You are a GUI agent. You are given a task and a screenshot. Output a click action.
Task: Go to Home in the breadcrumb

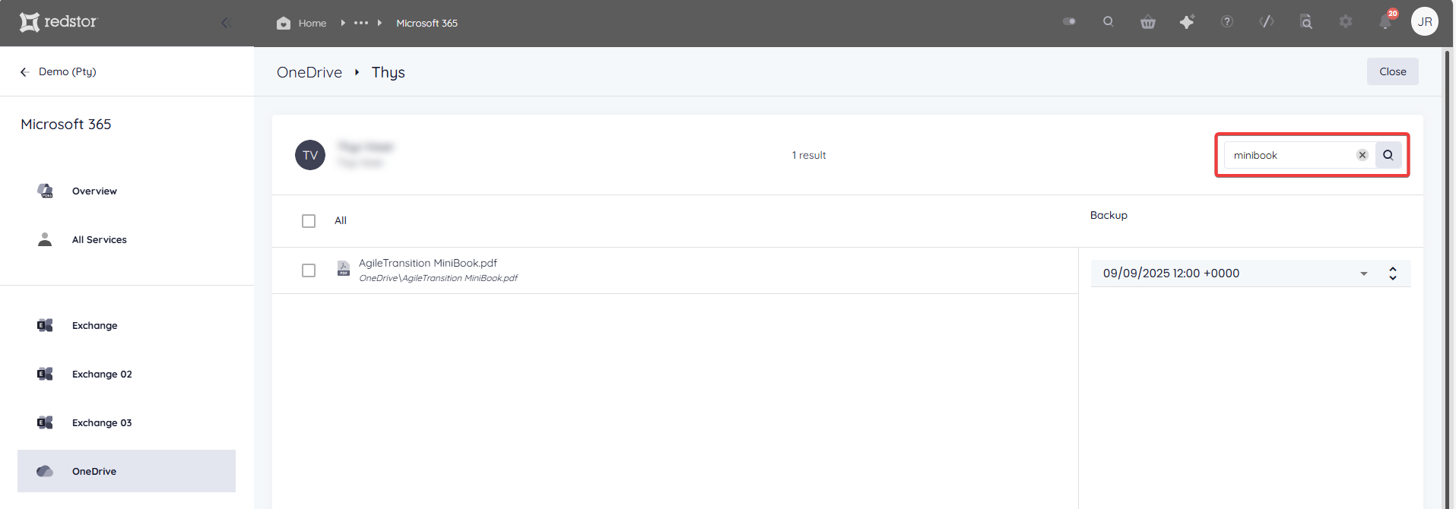(312, 23)
